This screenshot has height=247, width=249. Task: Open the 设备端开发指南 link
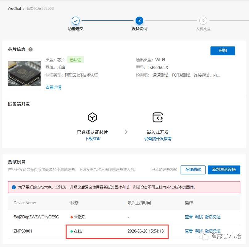157,139
